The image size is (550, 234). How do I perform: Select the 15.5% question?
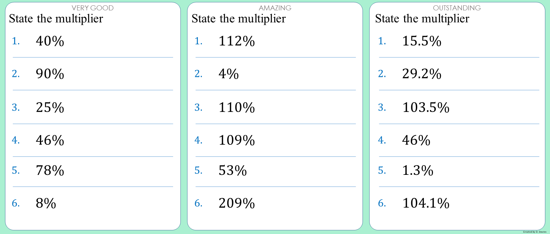click(422, 41)
